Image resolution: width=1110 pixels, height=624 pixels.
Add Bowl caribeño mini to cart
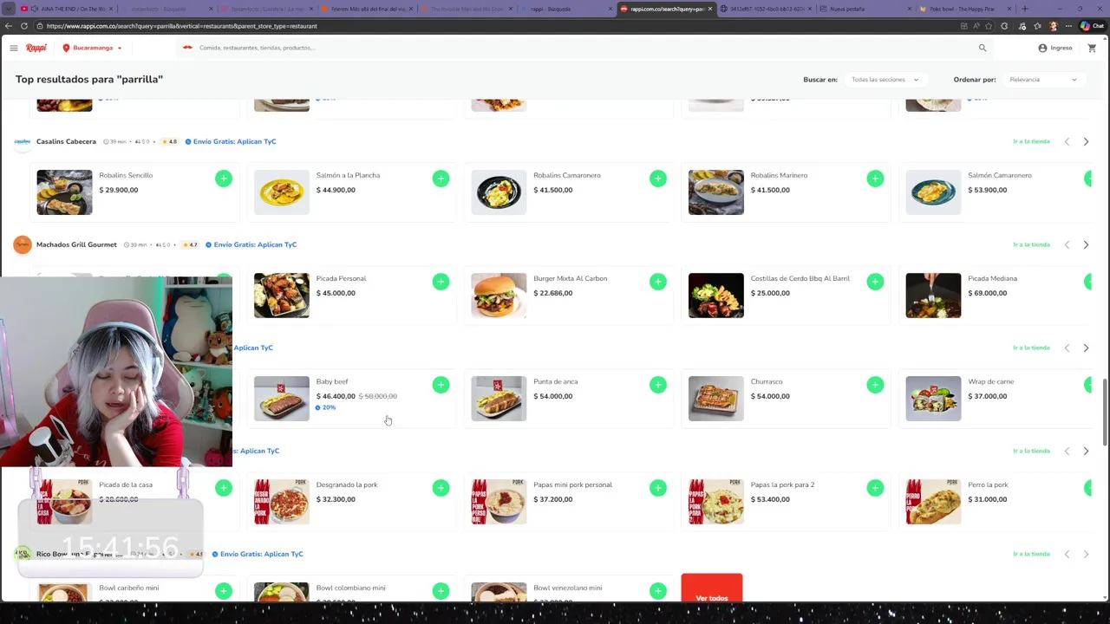(x=224, y=591)
